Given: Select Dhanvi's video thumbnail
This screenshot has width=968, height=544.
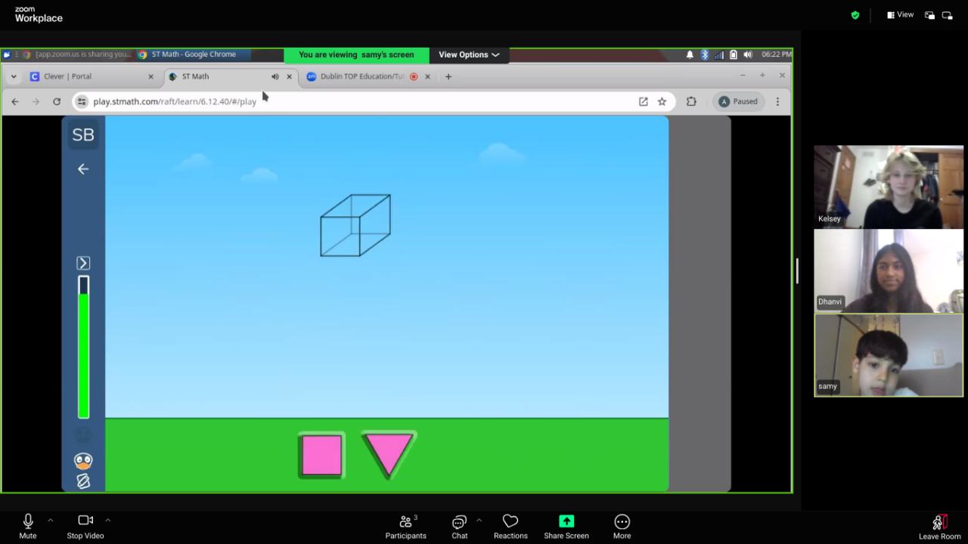Looking at the screenshot, I should coord(889,271).
